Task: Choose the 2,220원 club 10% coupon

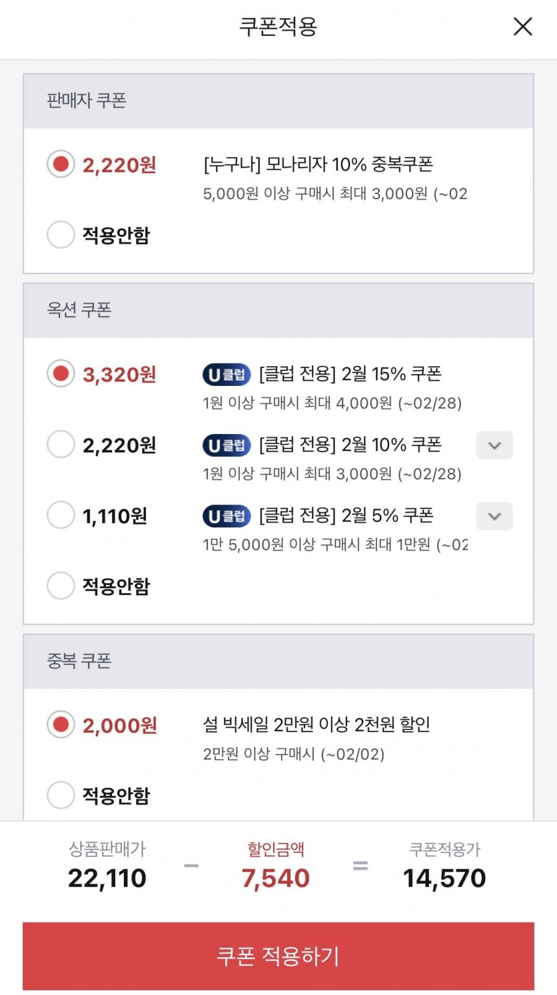Action: click(x=61, y=445)
